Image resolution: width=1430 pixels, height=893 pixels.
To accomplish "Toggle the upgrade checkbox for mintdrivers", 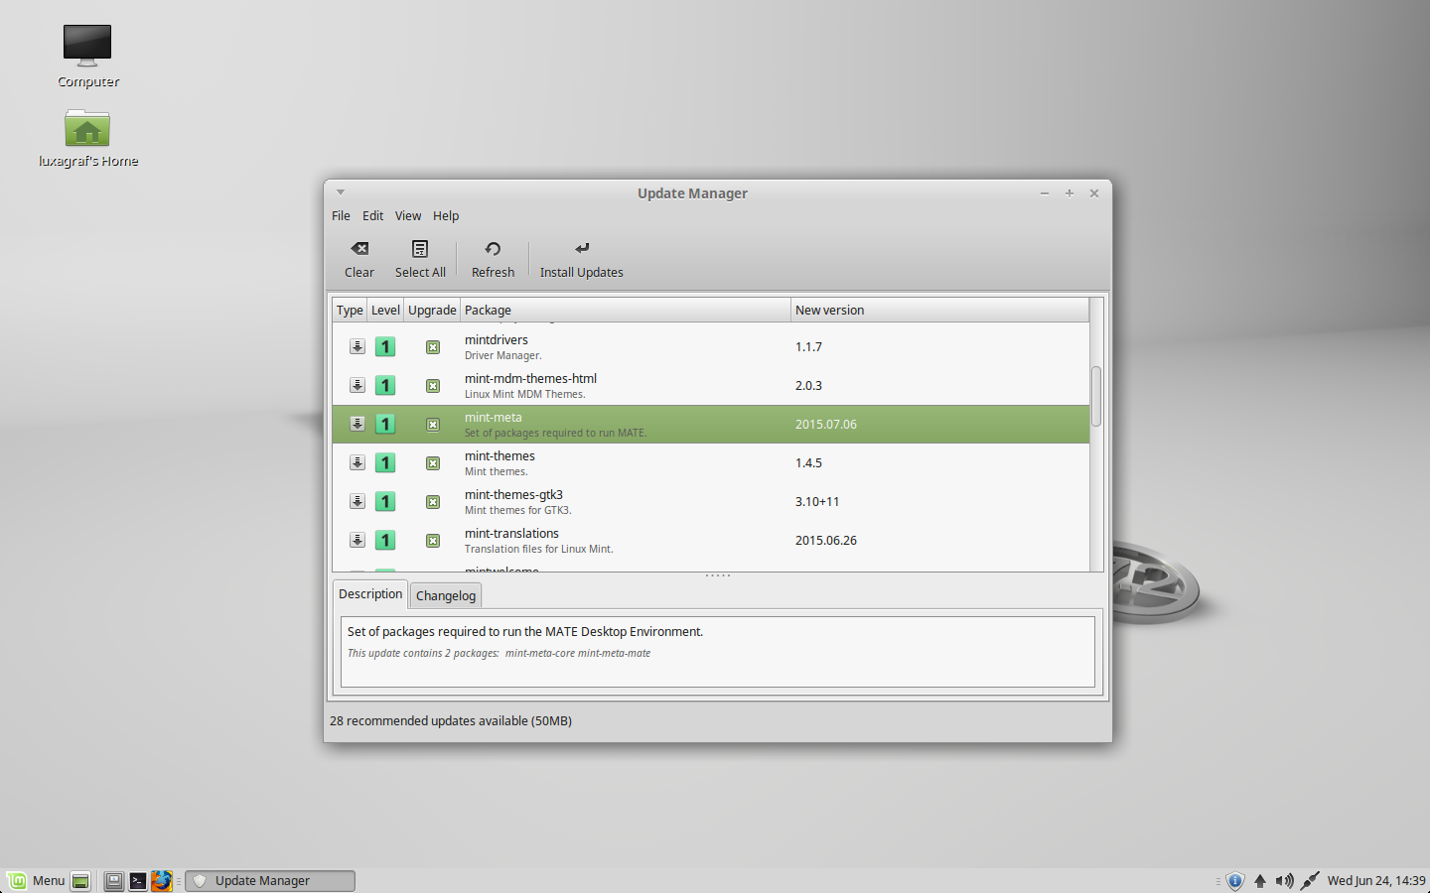I will click(432, 346).
